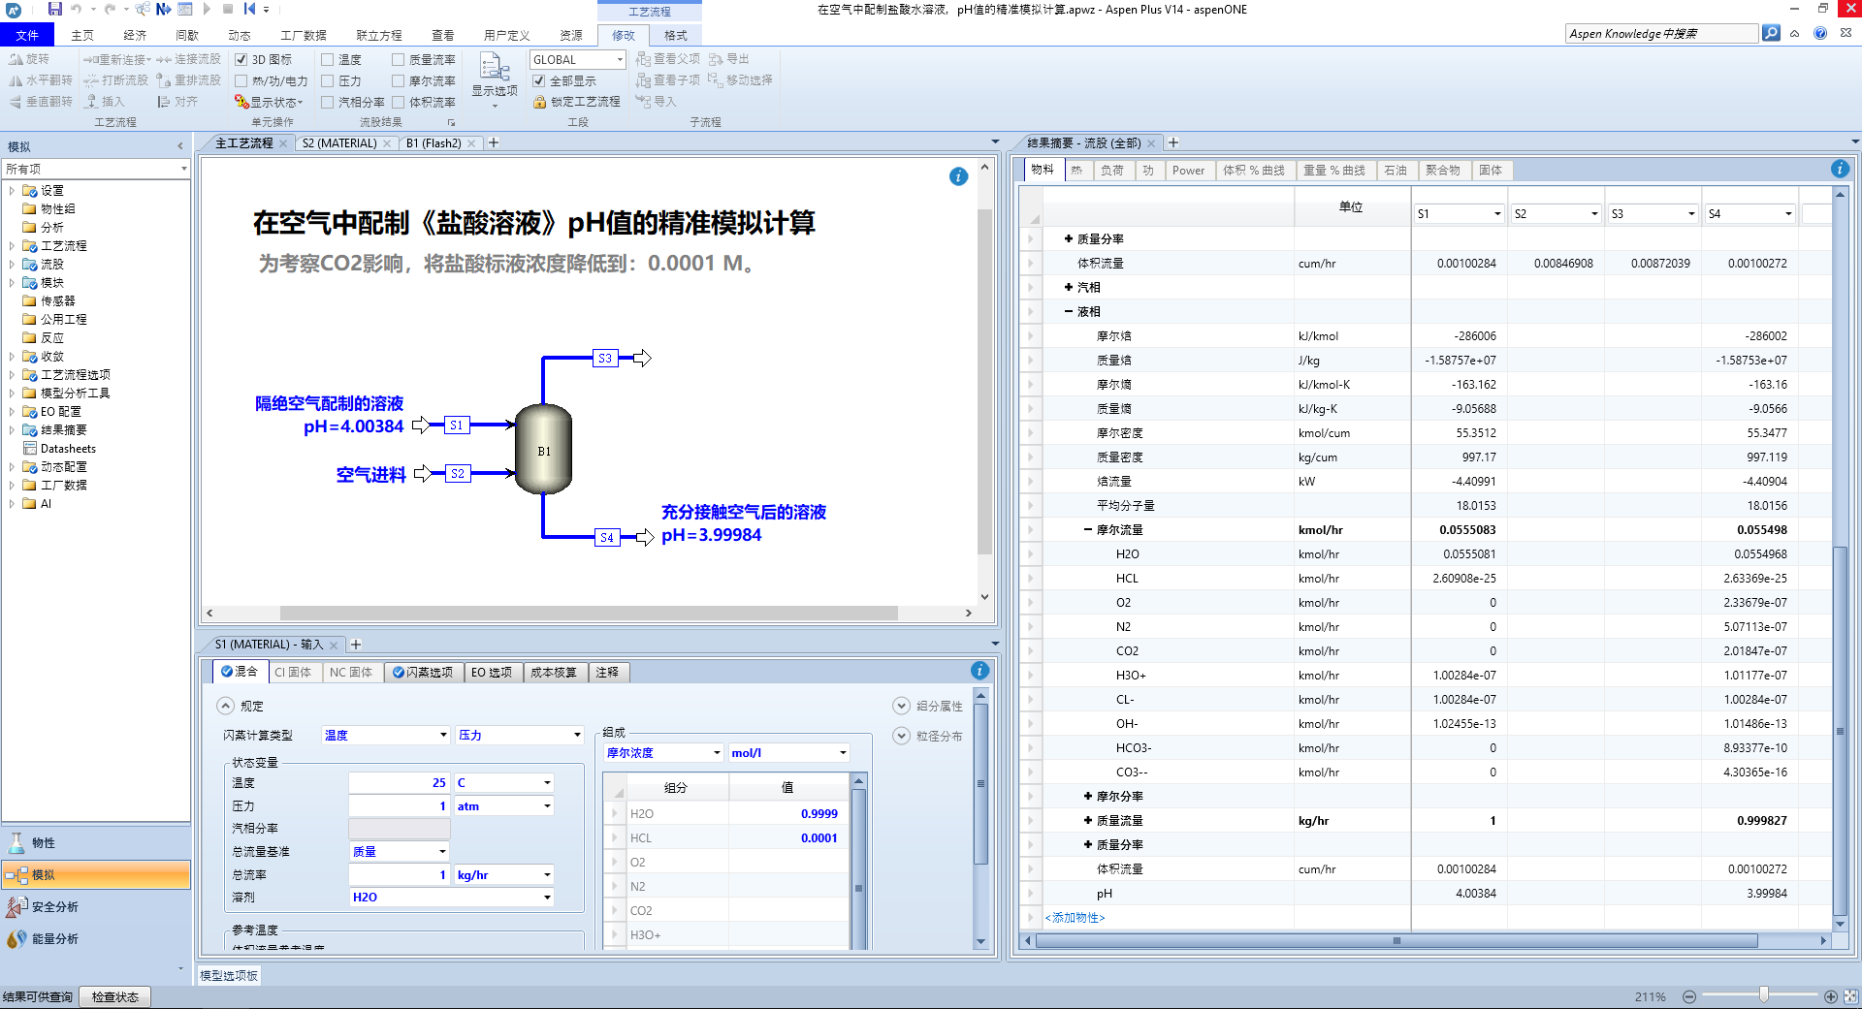1862x1009 pixels.
Task: Click the 锁定工艺流程 lock flowsheet icon
Action: coord(539,102)
